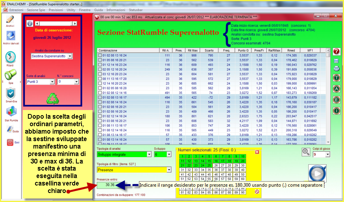Check the box for row 01 02 08 12 14 16
The height and width of the screenshot is (202, 344).
coord(100,93)
